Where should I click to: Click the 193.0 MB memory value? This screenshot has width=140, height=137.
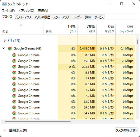pos(89,102)
